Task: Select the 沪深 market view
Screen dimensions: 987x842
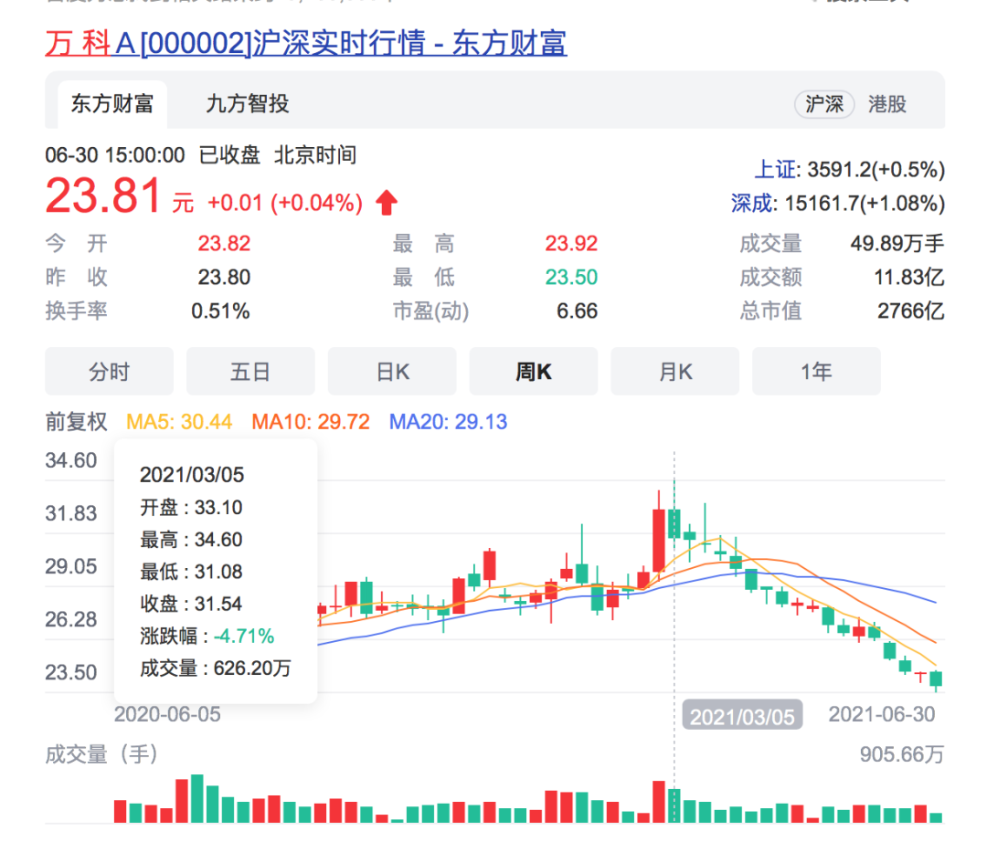Action: pyautogui.click(x=823, y=104)
